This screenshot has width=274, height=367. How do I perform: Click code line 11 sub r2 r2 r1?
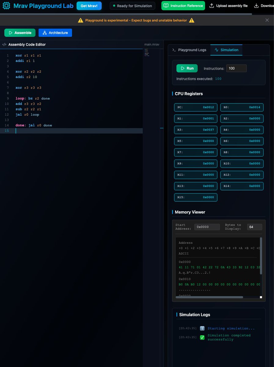click(28, 109)
